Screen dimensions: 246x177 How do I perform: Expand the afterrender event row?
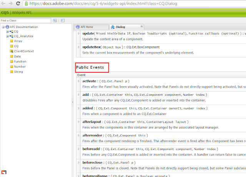tap(79, 135)
